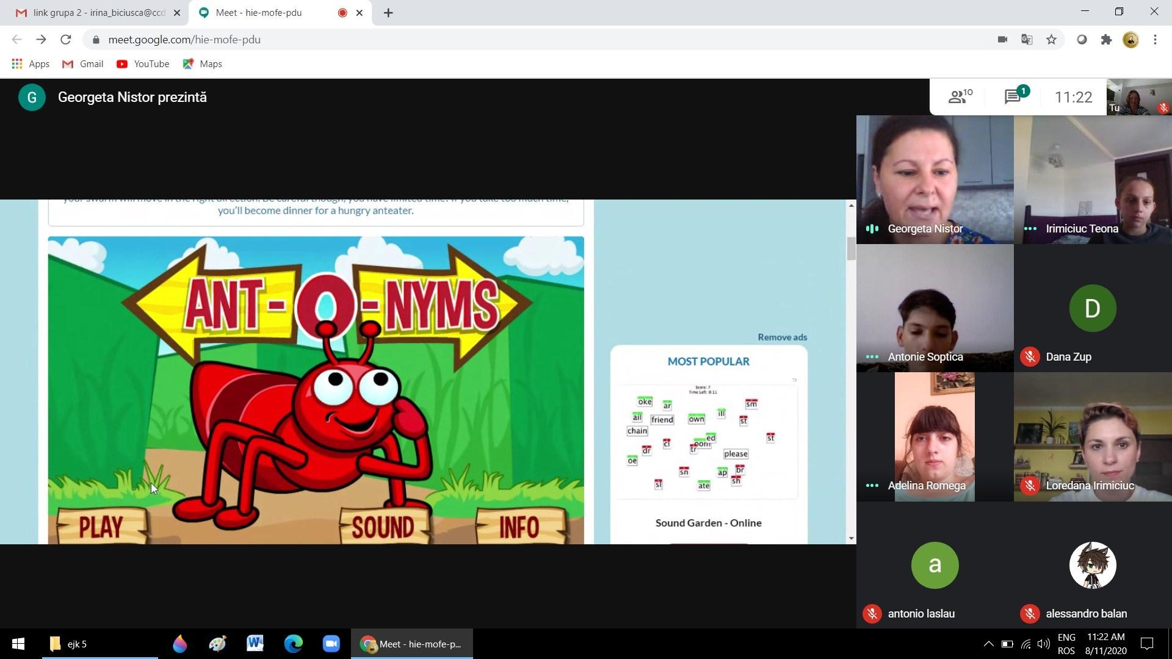The height and width of the screenshot is (659, 1172).
Task: Close the Meet hie-mofe-pdu tab
Action: pos(360,13)
